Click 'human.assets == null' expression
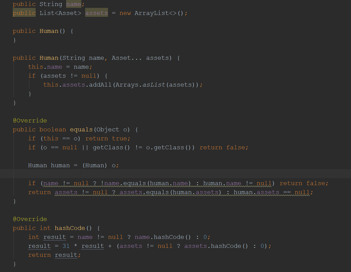 (272, 192)
